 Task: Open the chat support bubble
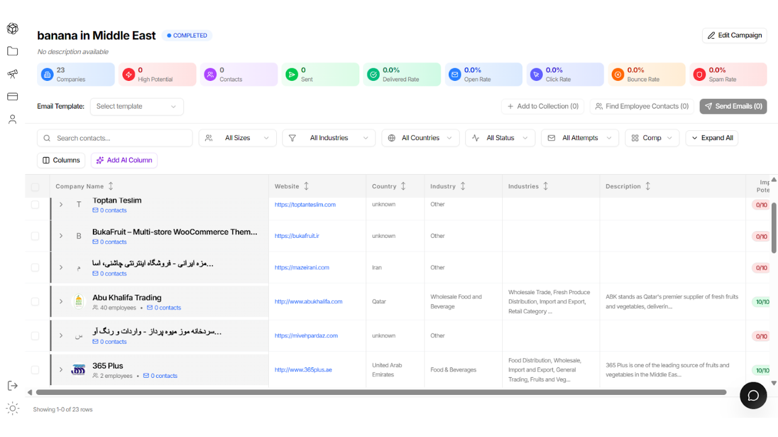click(753, 395)
